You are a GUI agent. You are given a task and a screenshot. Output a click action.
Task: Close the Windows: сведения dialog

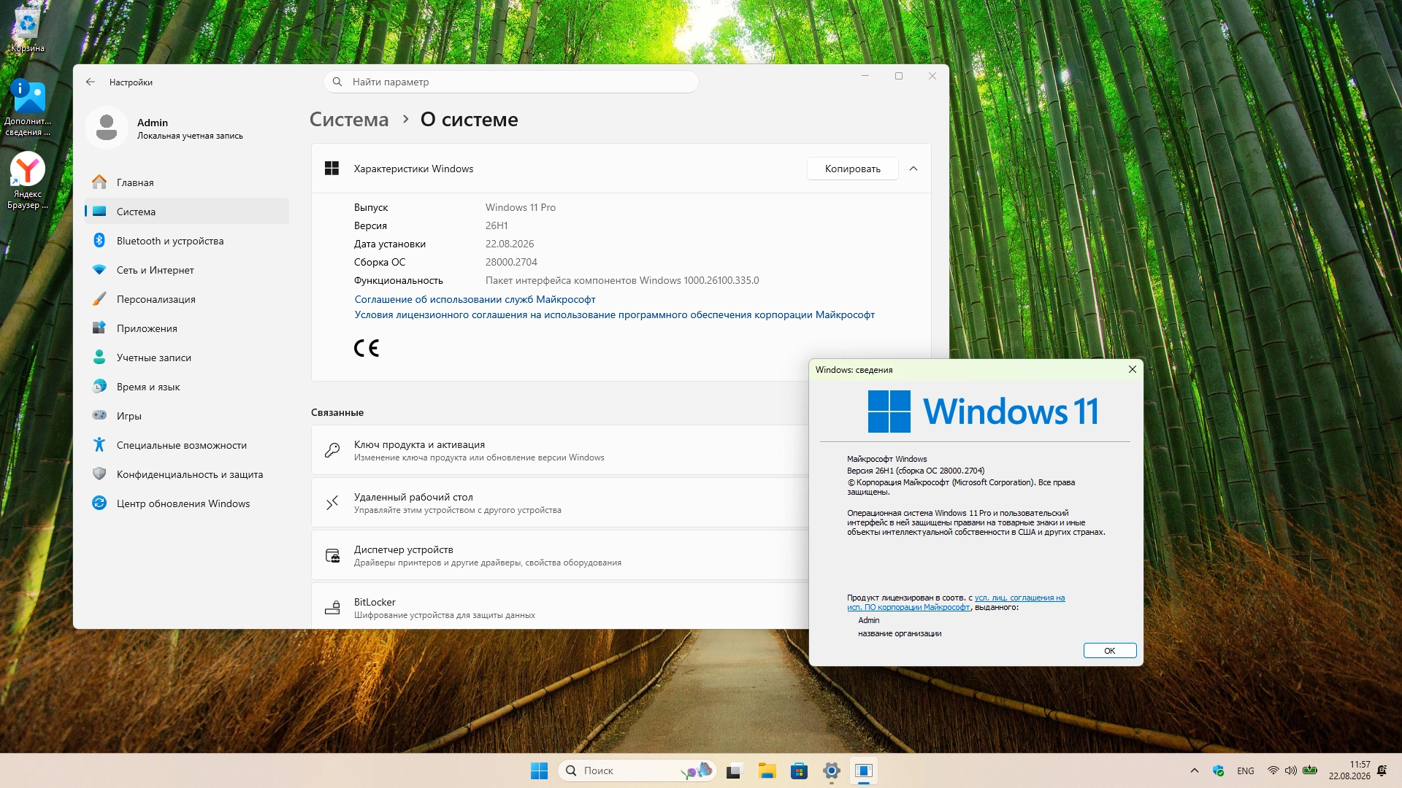tap(1133, 369)
